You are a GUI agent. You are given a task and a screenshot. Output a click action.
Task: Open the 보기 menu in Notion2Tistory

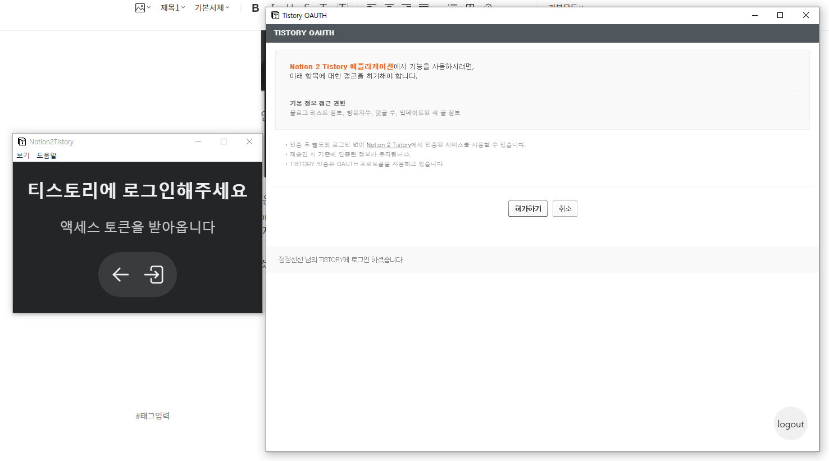coord(23,156)
